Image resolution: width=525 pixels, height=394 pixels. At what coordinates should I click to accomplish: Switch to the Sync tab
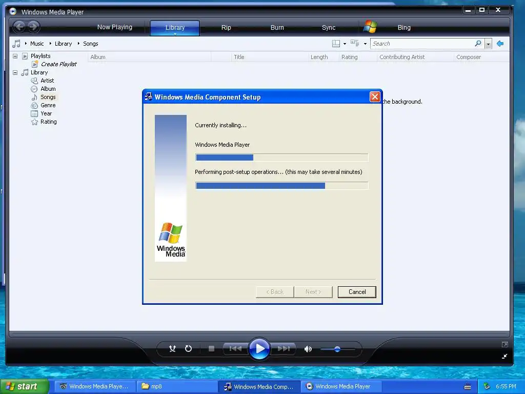329,28
